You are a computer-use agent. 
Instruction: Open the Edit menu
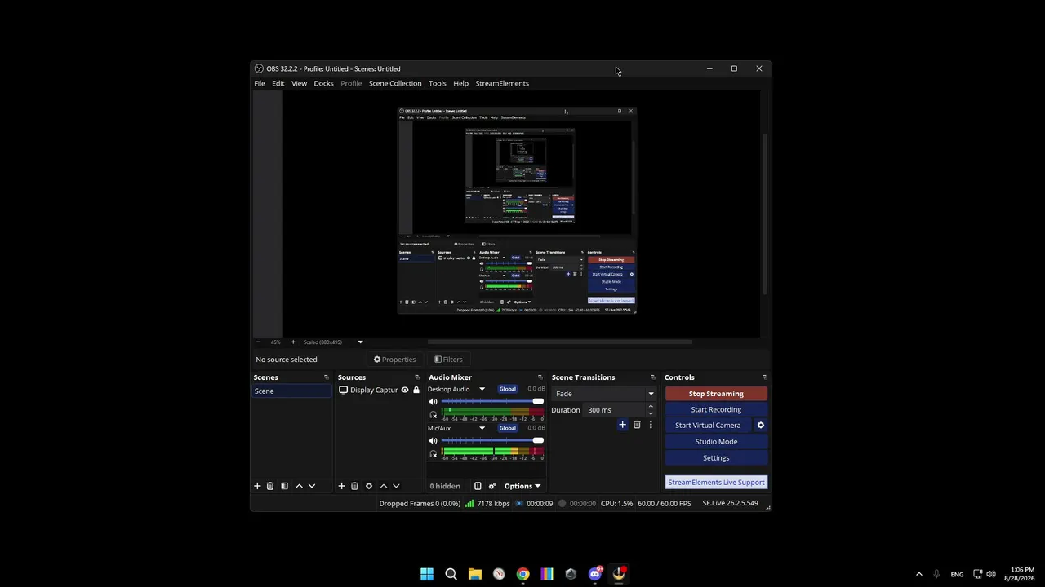pyautogui.click(x=278, y=83)
